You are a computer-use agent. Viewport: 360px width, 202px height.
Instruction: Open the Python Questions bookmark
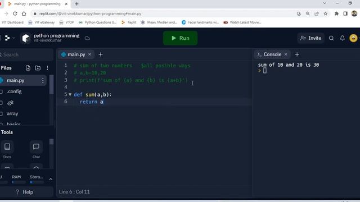pos(97,22)
